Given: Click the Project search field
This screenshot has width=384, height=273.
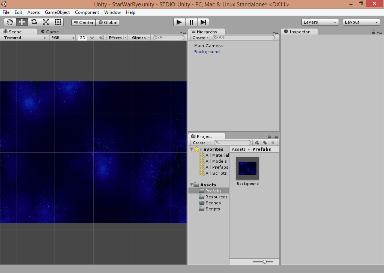Looking at the screenshot, I should 232,142.
